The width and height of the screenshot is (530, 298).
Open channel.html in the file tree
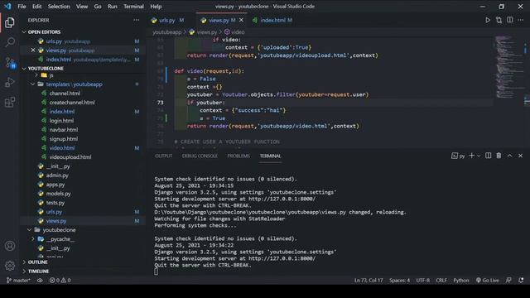tap(65, 94)
